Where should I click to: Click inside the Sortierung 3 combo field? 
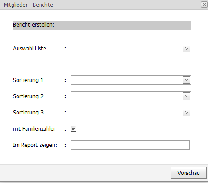127,113
